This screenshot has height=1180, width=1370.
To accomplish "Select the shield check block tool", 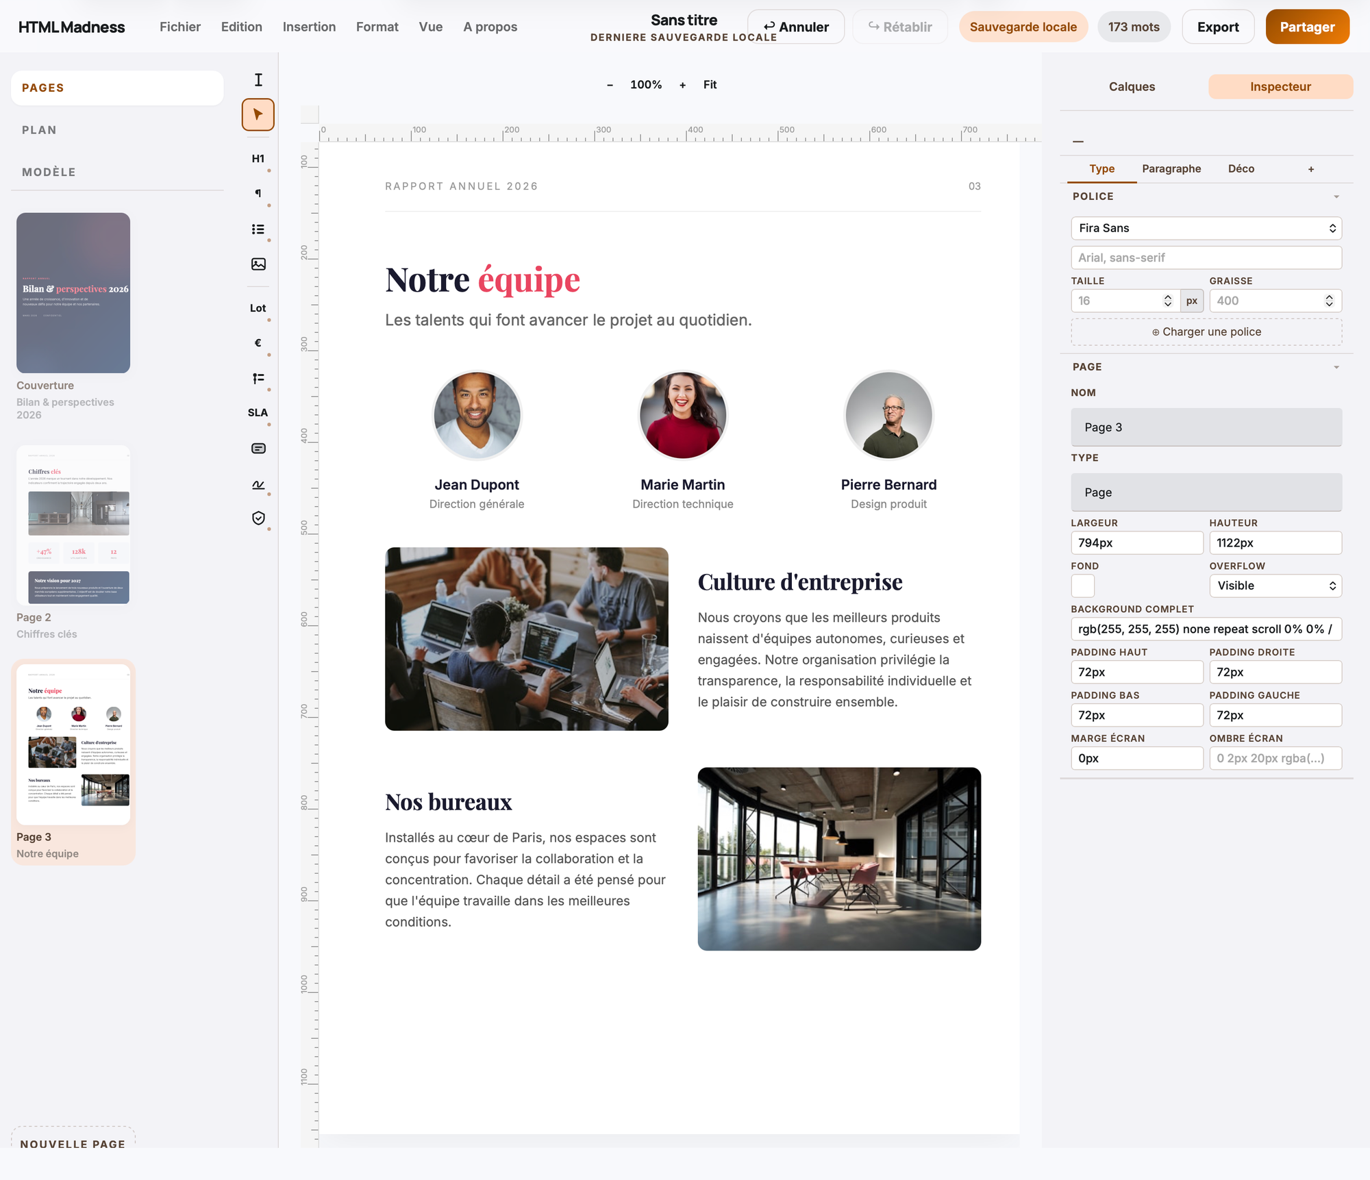I will [258, 518].
